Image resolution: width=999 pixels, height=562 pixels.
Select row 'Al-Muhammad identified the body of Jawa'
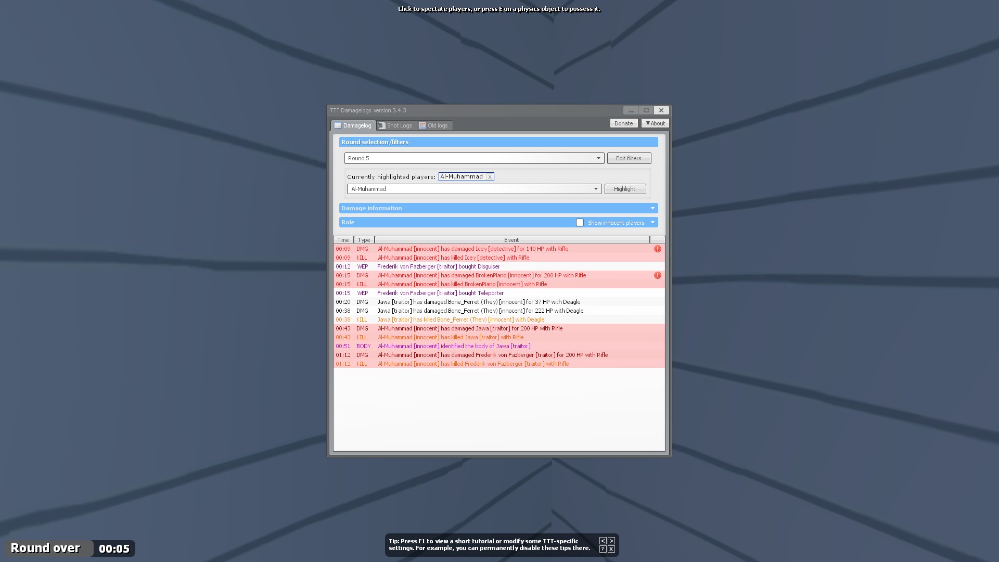(498, 346)
